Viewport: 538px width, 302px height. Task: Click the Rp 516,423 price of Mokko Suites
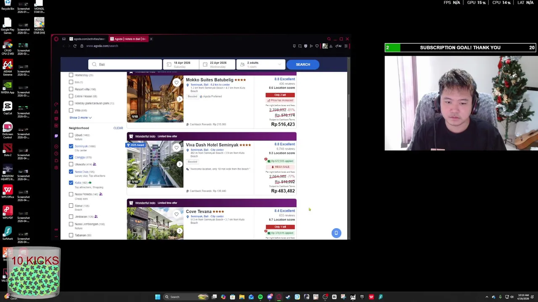click(283, 125)
